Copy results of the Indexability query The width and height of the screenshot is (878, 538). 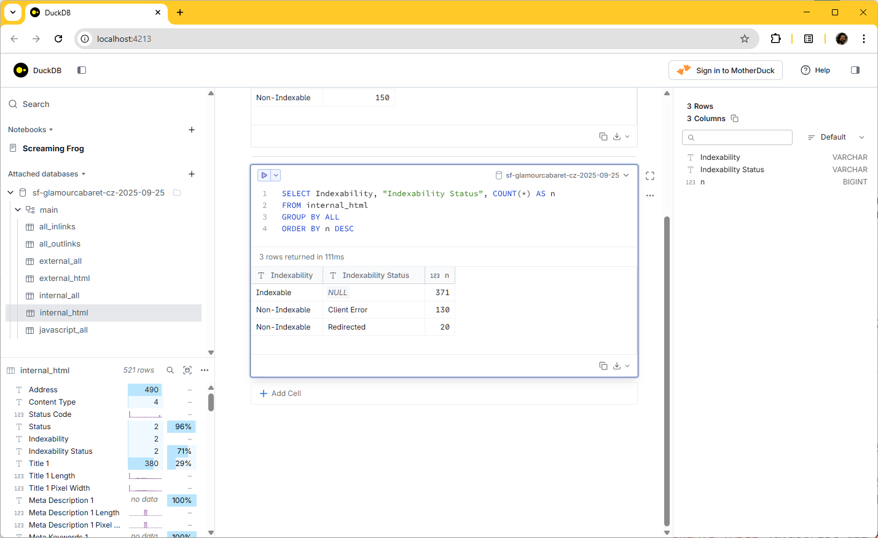[603, 366]
